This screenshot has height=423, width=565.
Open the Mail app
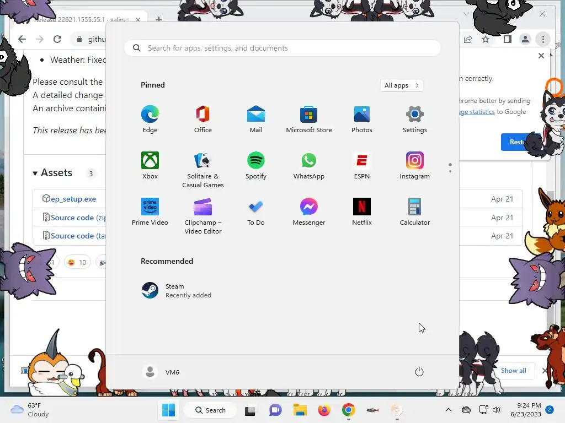(x=256, y=120)
